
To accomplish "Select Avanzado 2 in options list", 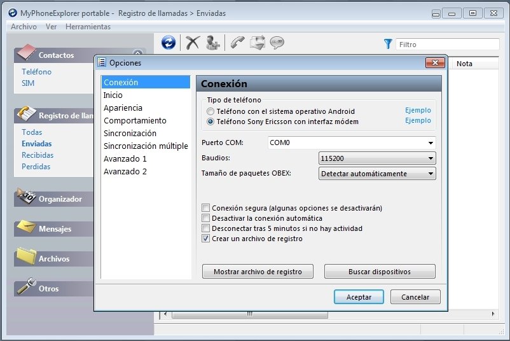I will 146,172.
